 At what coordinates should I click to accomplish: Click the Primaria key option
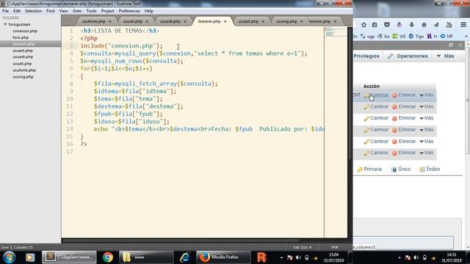coord(369,169)
